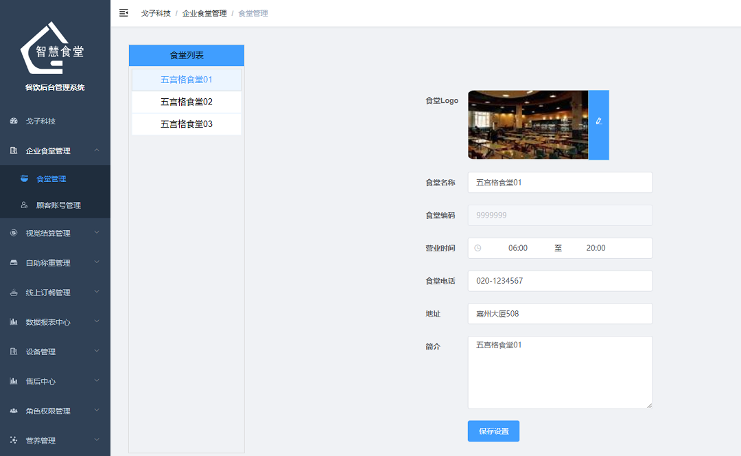The height and width of the screenshot is (456, 741).
Task: Collapse the 企业食堂管理 section
Action: [98, 150]
